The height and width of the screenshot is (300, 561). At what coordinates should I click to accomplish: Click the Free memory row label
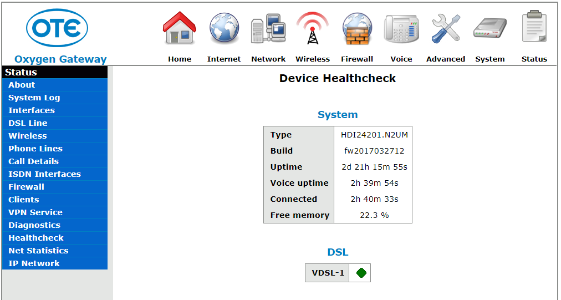[299, 215]
